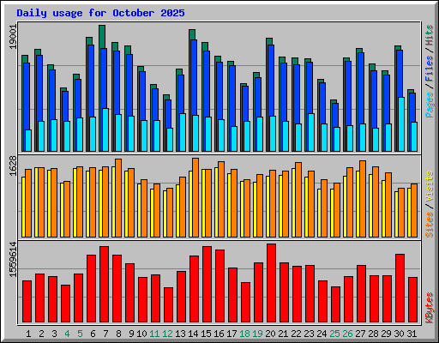Click the orange visits bar for day 14
This screenshot has height=343, width=439.
pos(195,197)
